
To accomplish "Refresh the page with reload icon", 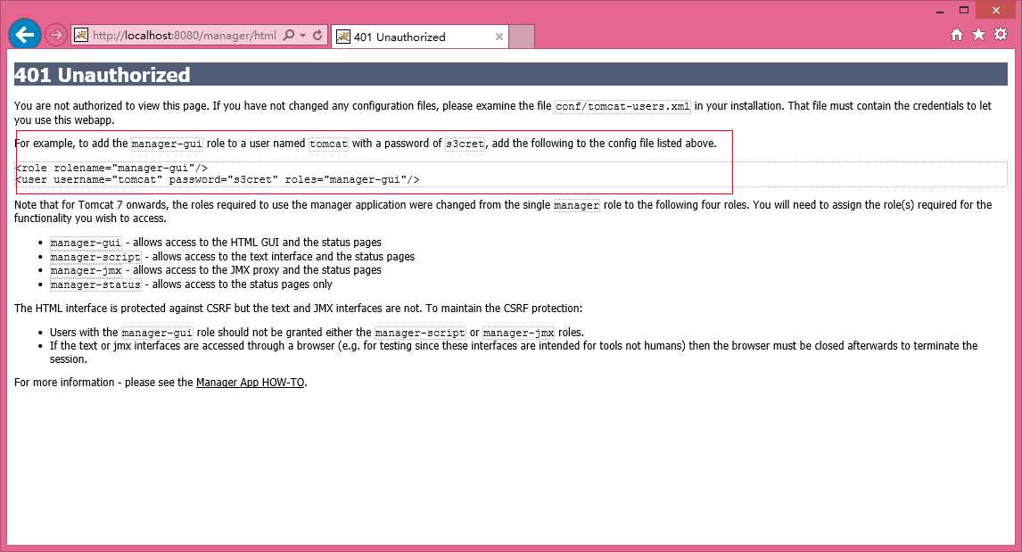I will click(x=317, y=35).
